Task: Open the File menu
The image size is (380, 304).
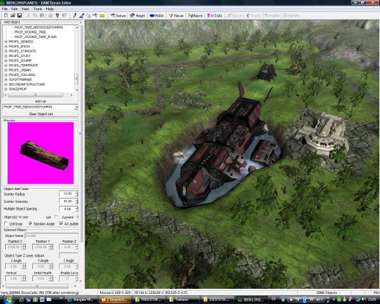Action: 4,9
